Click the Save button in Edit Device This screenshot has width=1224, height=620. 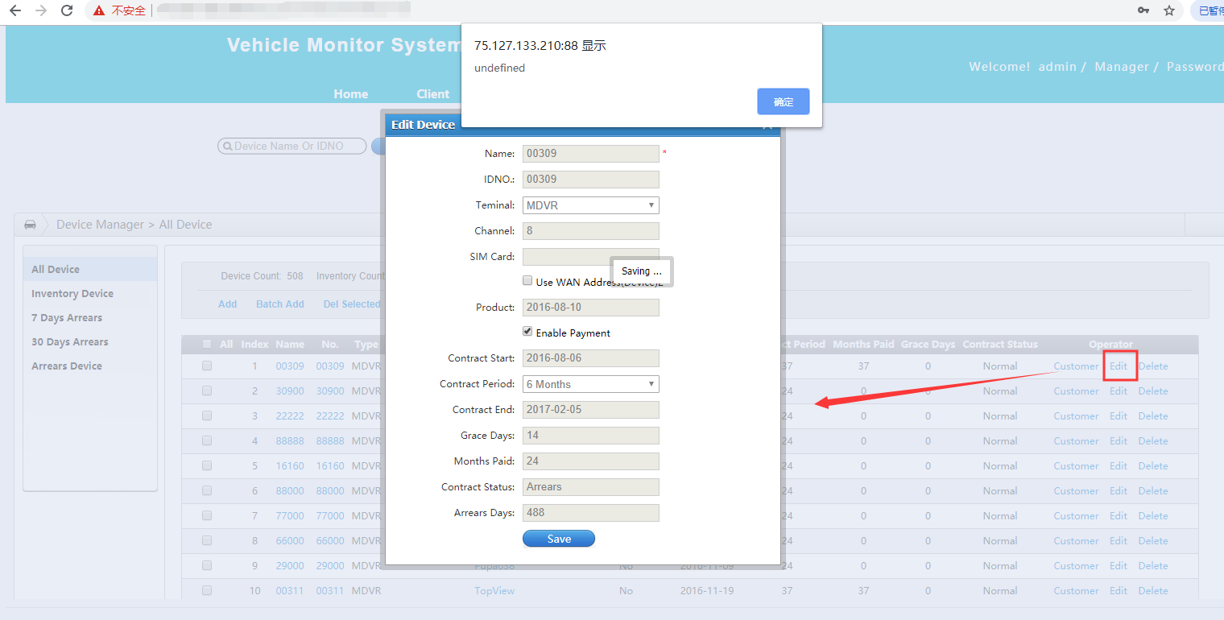(x=559, y=539)
